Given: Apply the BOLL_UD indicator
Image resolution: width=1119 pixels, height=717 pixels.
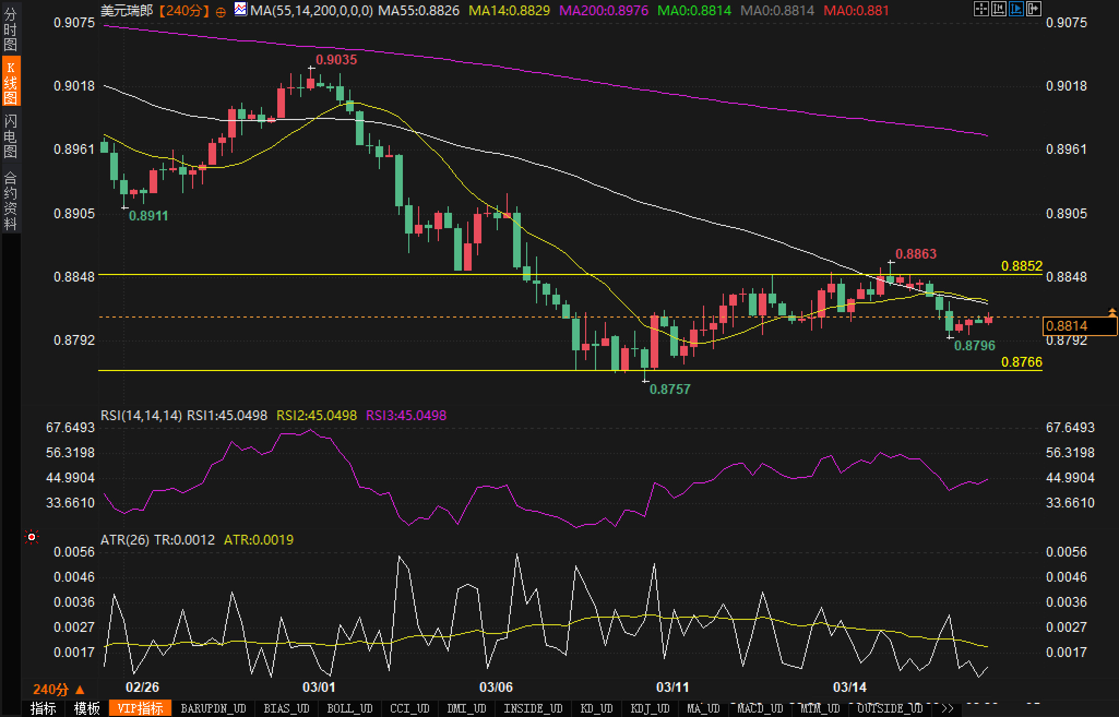Looking at the screenshot, I should pyautogui.click(x=350, y=708).
